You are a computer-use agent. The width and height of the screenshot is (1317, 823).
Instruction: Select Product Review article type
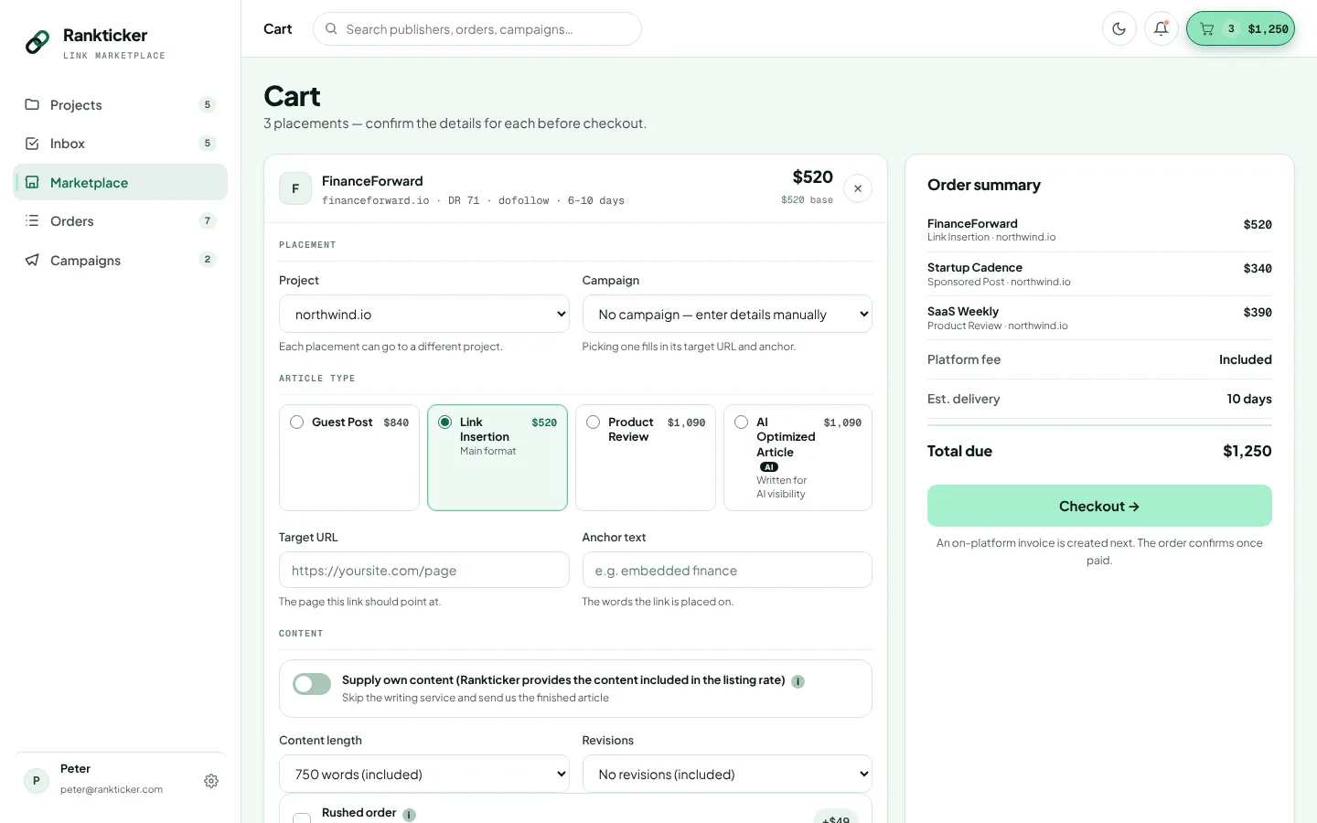coord(646,457)
